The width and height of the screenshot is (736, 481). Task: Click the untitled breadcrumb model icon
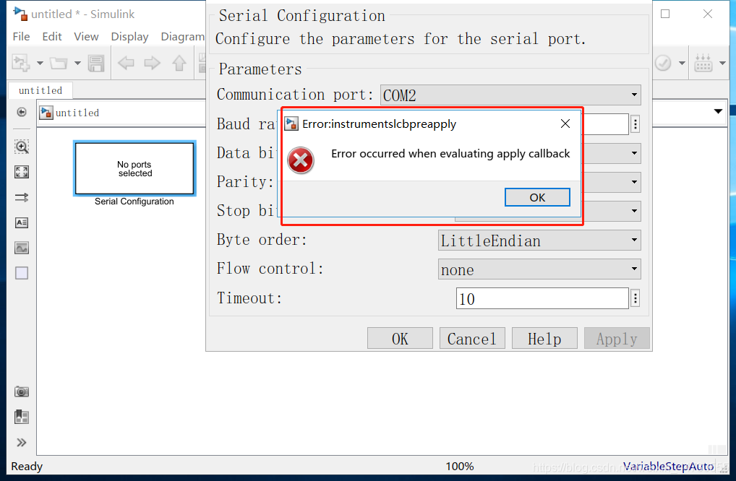[46, 113]
